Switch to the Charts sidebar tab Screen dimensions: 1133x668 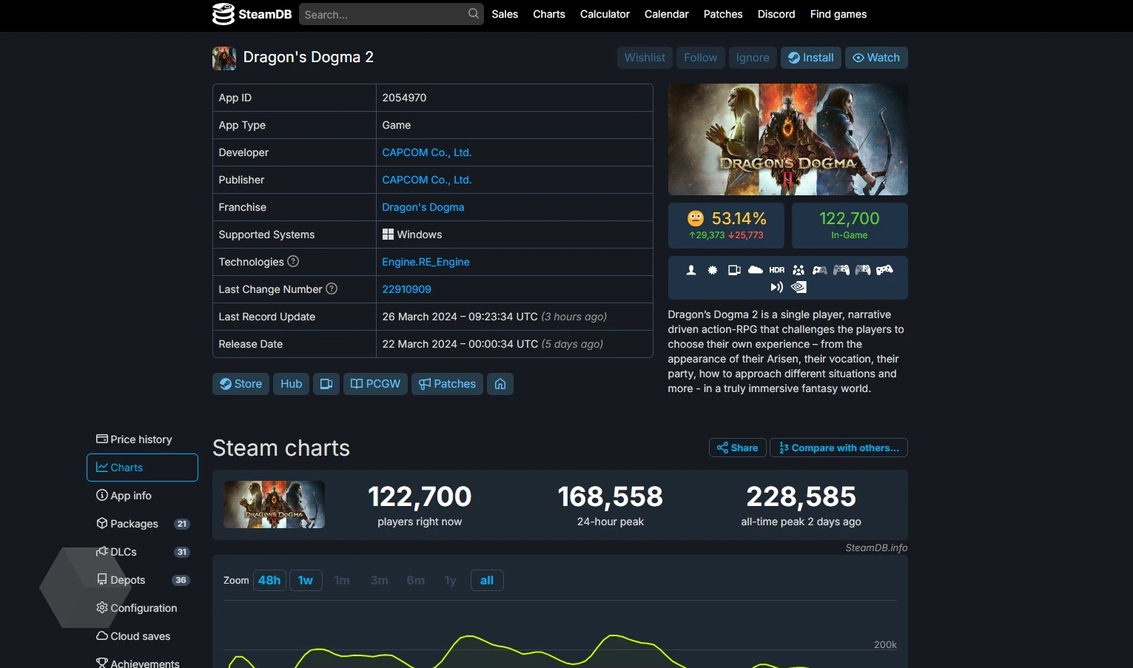pos(142,468)
